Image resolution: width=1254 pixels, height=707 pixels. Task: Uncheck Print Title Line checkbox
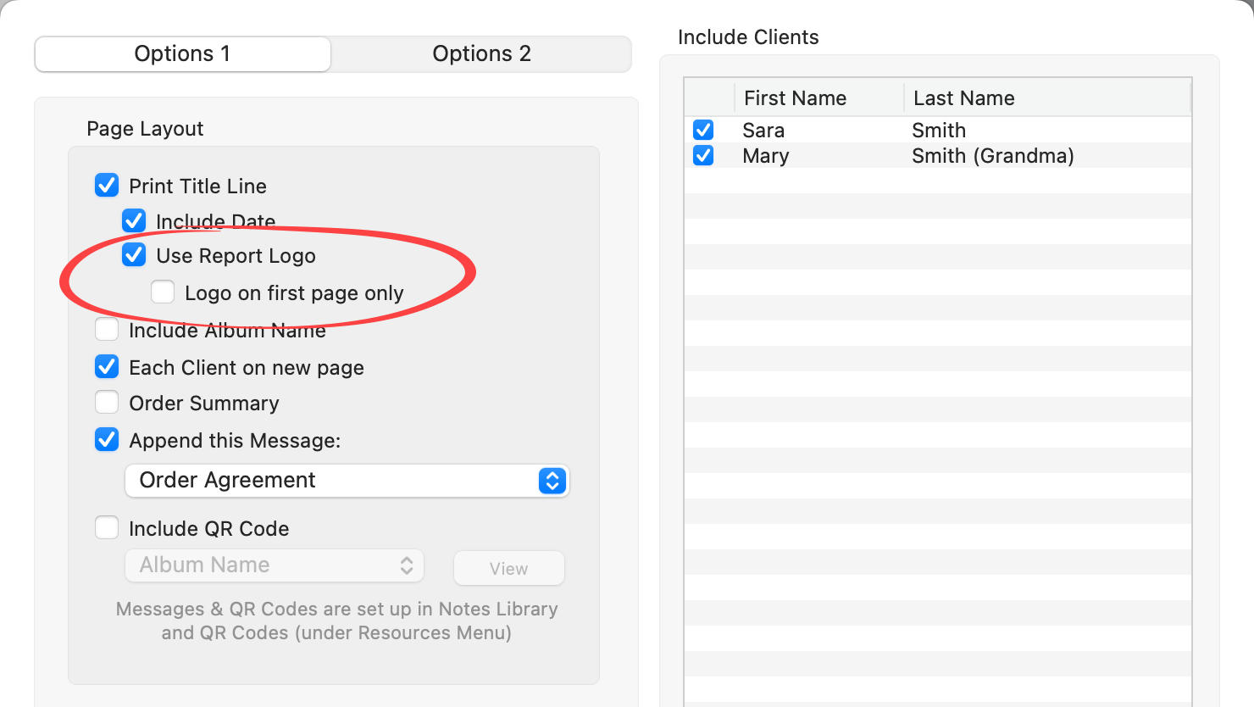(107, 186)
